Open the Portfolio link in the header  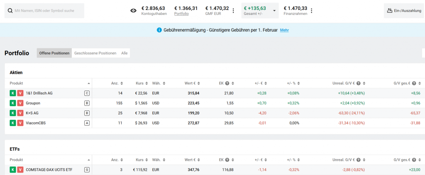click(x=181, y=14)
